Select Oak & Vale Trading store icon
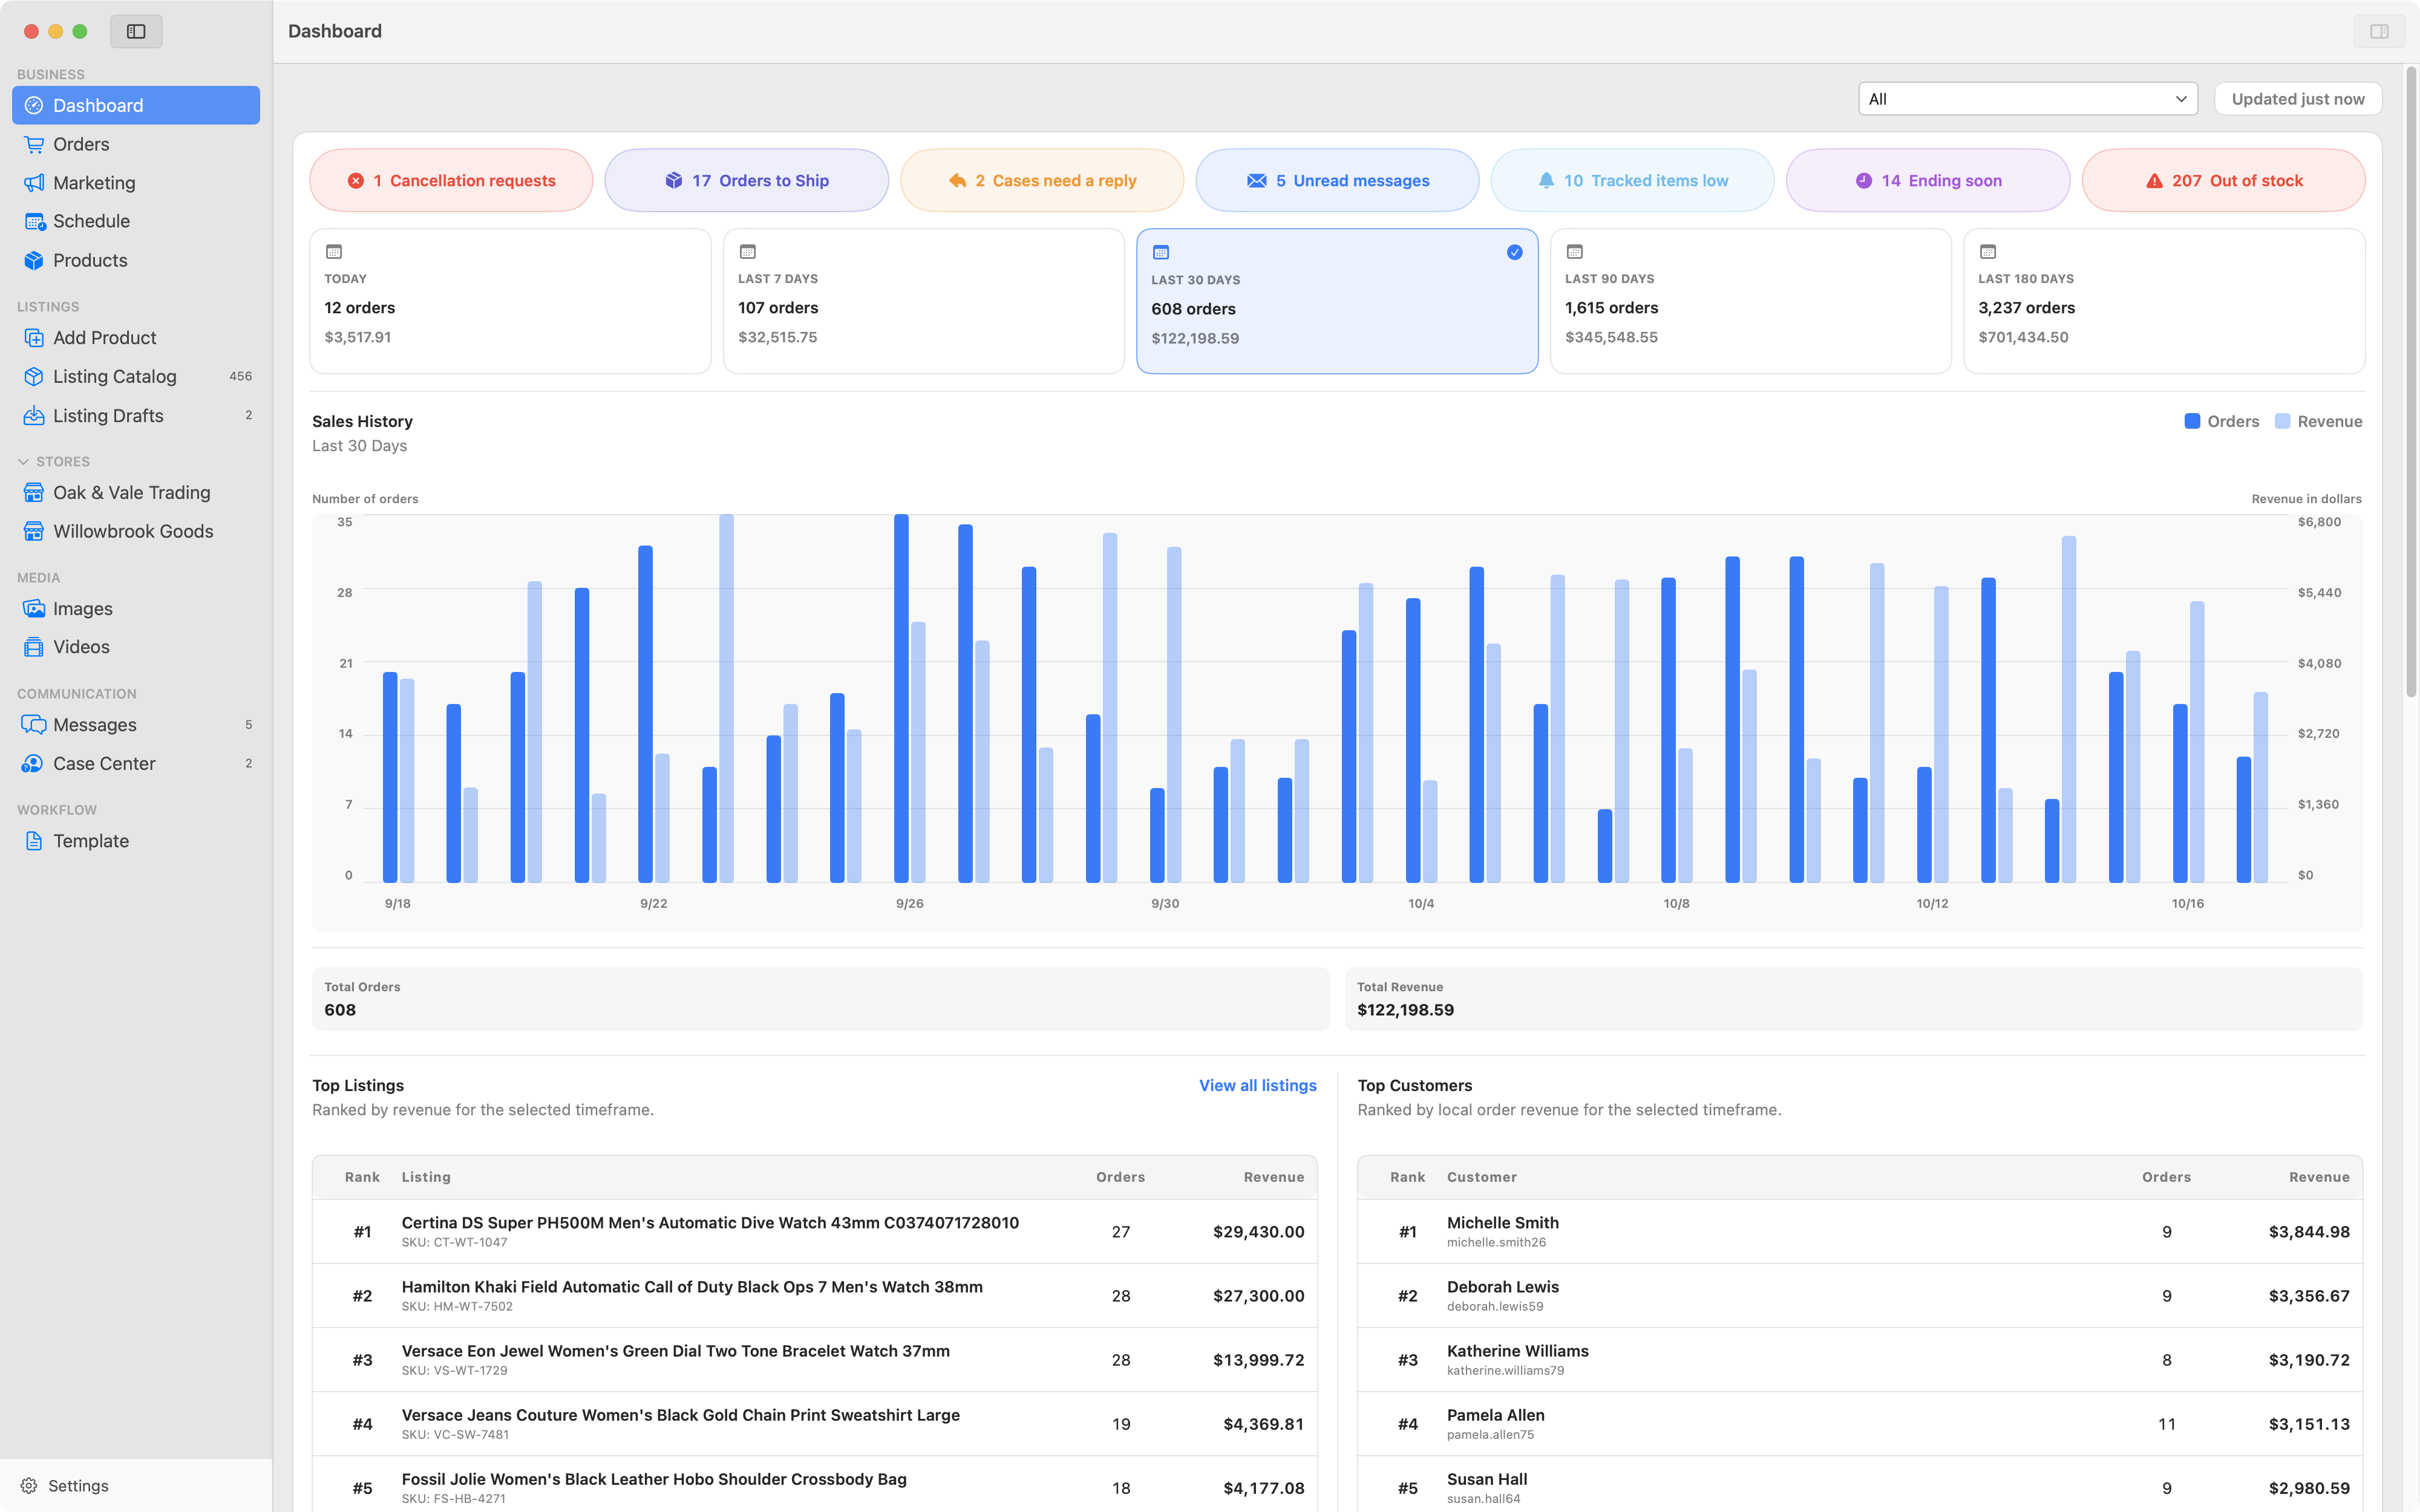 click(34, 492)
